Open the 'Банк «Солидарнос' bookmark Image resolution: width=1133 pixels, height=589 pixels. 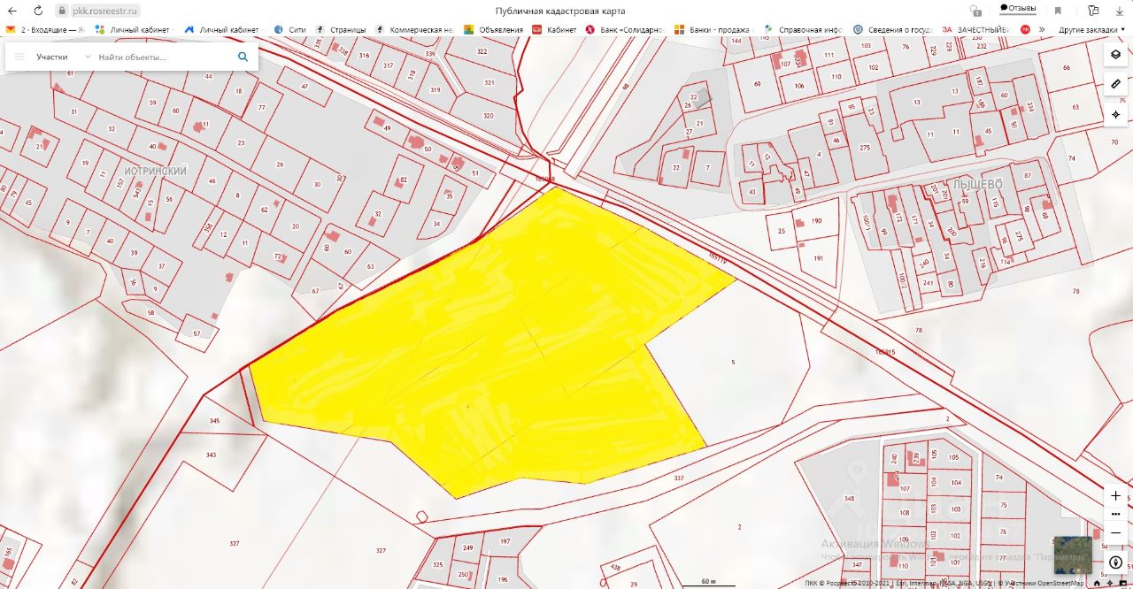point(624,29)
